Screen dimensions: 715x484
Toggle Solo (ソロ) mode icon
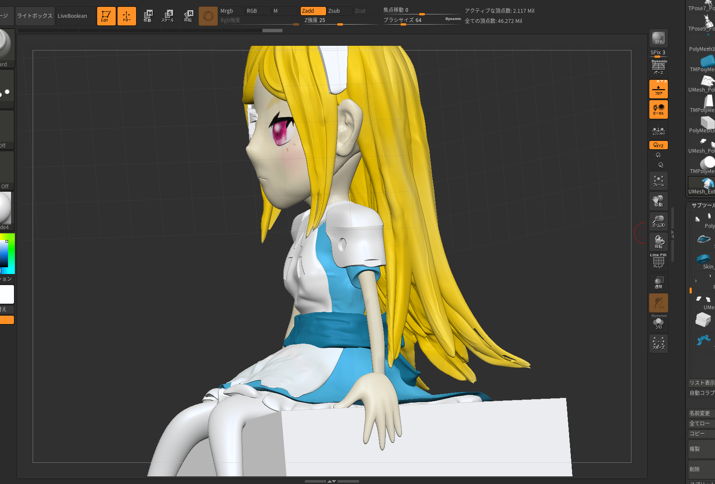659,322
